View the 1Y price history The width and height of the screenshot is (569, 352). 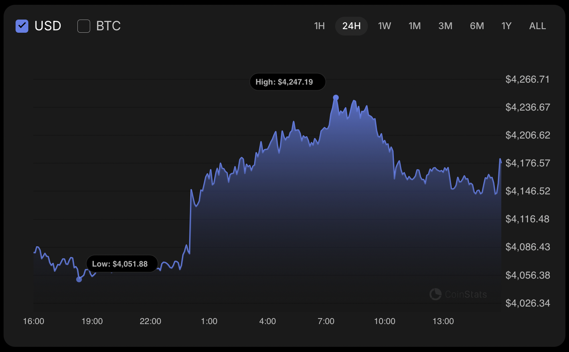tap(506, 26)
